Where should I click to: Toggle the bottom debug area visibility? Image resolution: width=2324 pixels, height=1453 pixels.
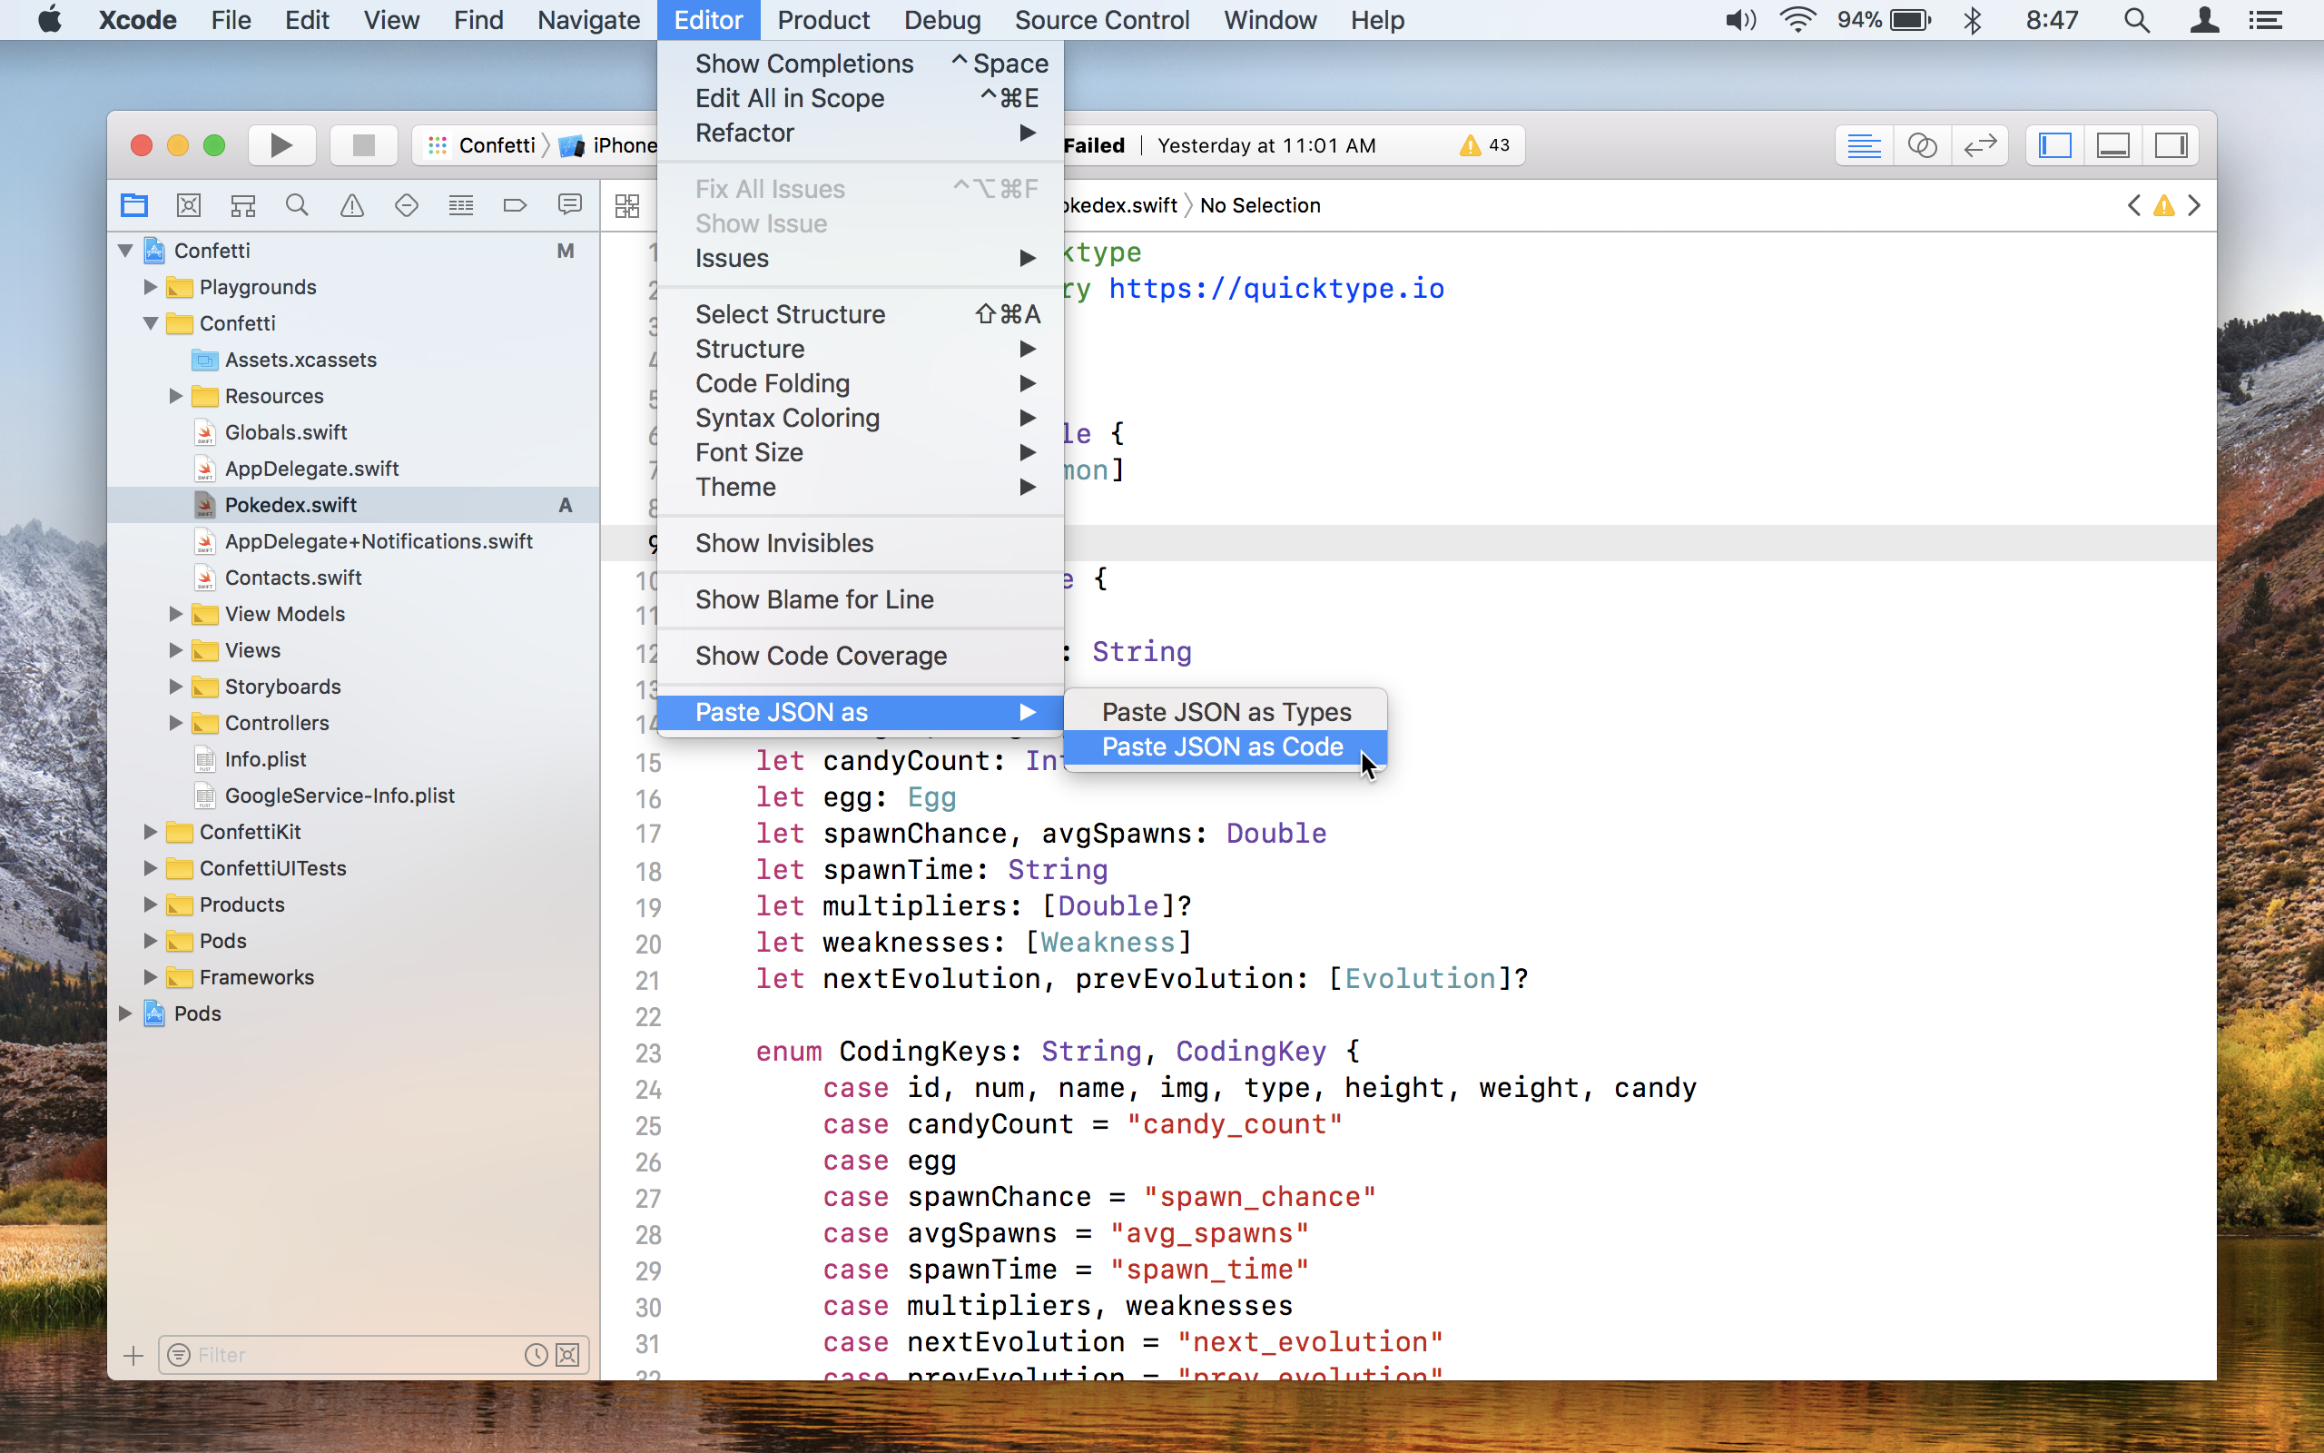(x=2113, y=144)
